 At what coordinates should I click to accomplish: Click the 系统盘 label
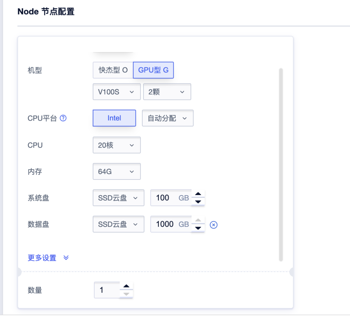(38, 198)
